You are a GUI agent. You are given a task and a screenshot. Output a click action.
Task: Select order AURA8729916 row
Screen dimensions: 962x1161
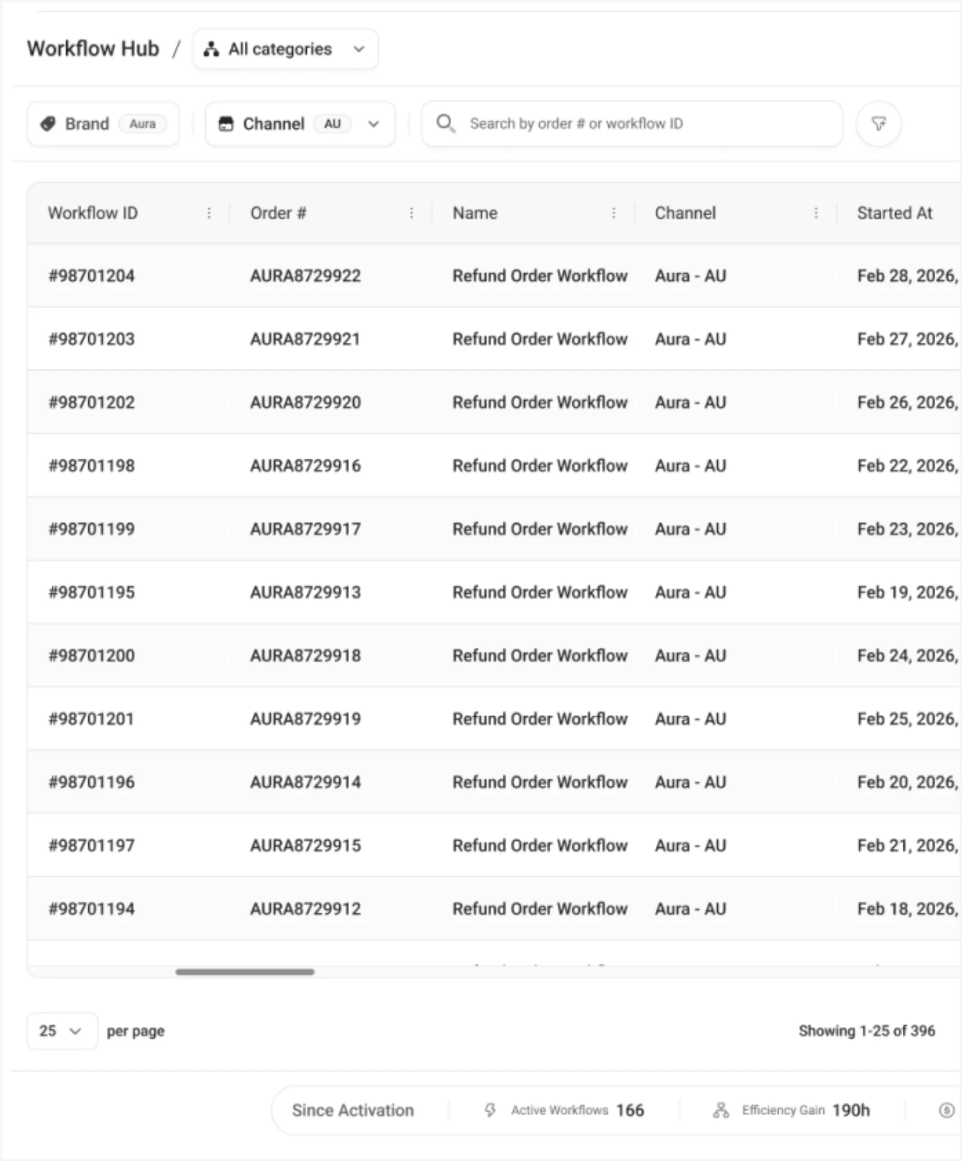point(493,466)
